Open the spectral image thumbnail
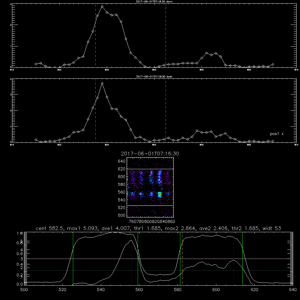This screenshot has width=300, height=300. click(150, 187)
